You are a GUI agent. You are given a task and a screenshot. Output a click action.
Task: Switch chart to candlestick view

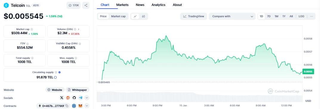(x=143, y=16)
